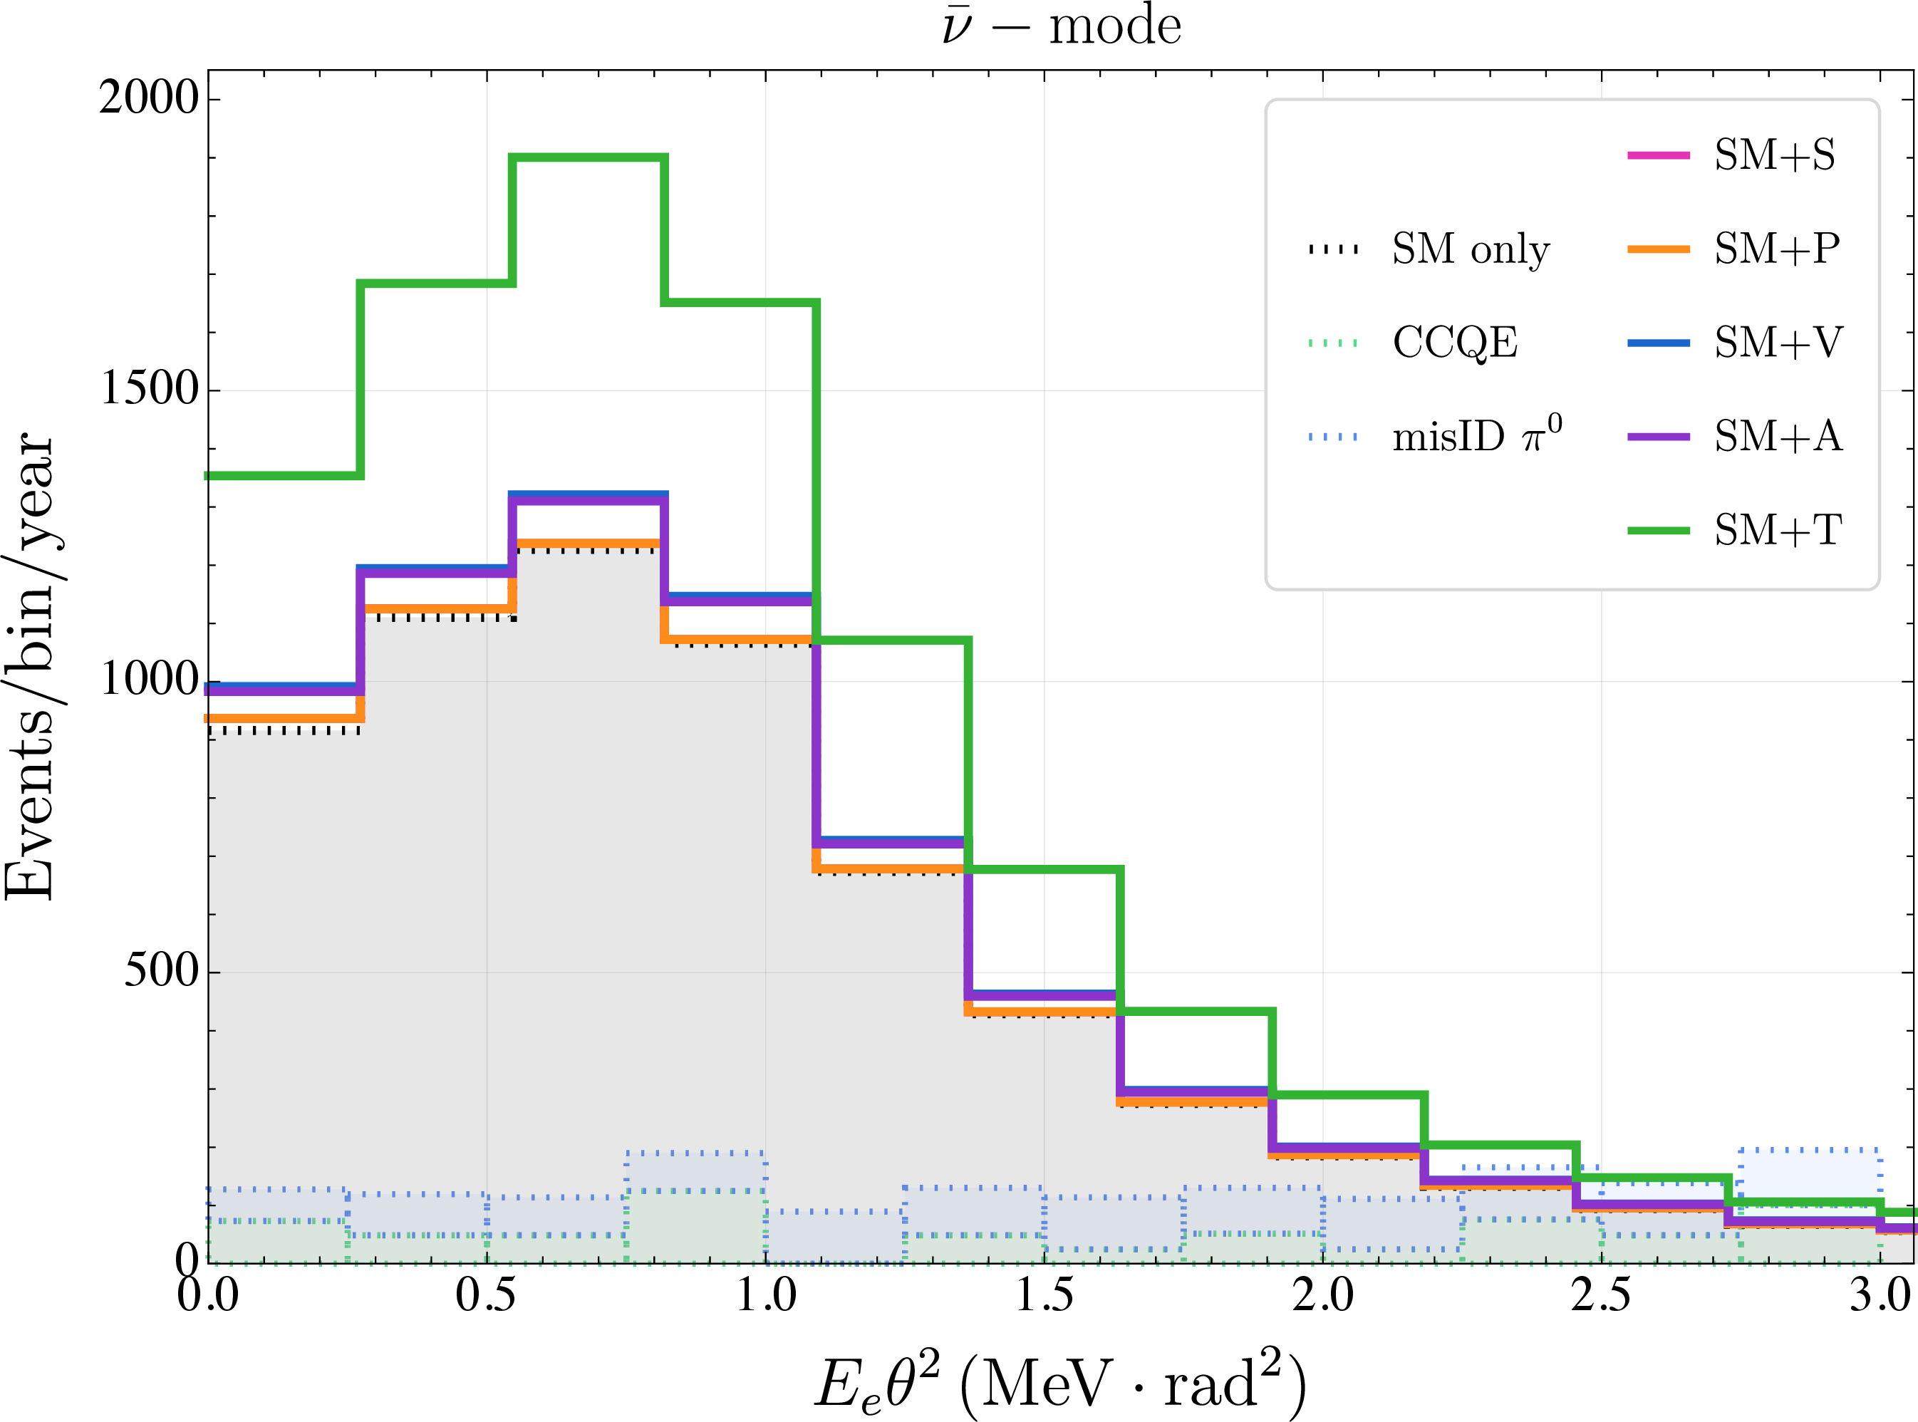This screenshot has width=1918, height=1422.
Task: Click the 2000 y-axis tick label
Action: coord(148,98)
